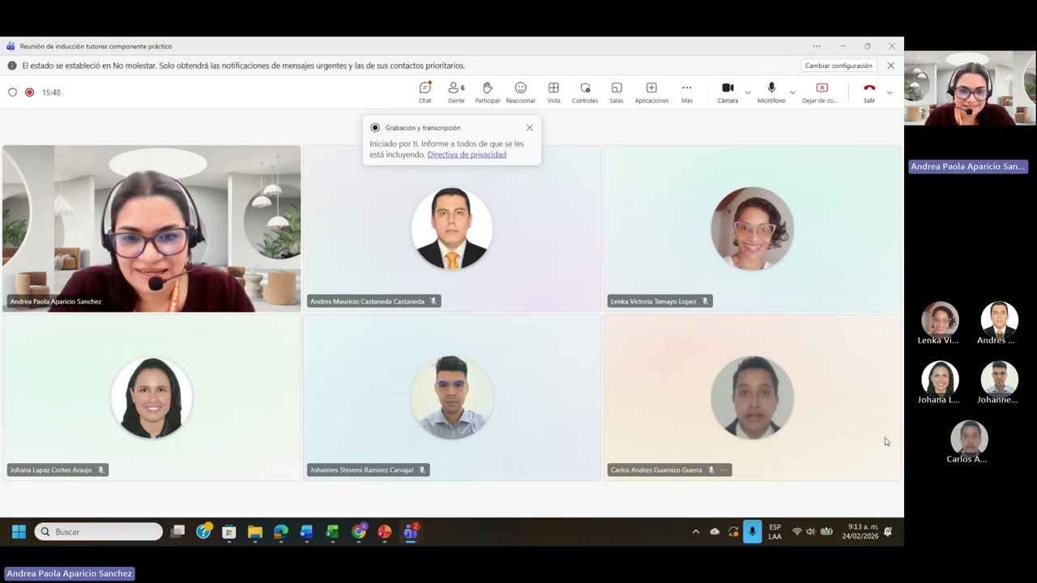Click the shield security icon
The height and width of the screenshot is (583, 1037).
point(12,92)
